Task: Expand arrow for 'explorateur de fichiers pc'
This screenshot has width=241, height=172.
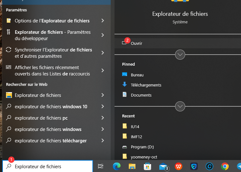Action: pos(103,118)
